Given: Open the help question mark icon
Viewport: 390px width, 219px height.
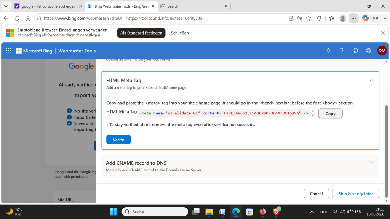Looking at the screenshot, I should 342,51.
